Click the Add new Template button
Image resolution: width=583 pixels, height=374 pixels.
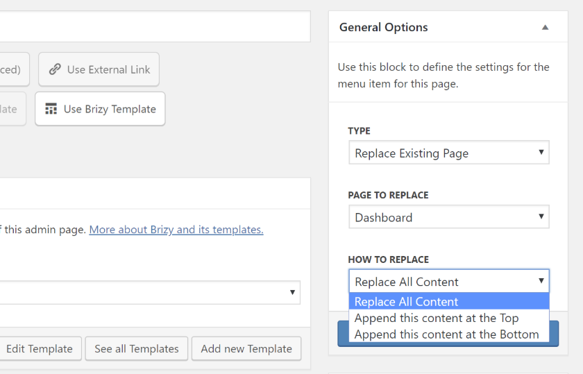point(246,349)
